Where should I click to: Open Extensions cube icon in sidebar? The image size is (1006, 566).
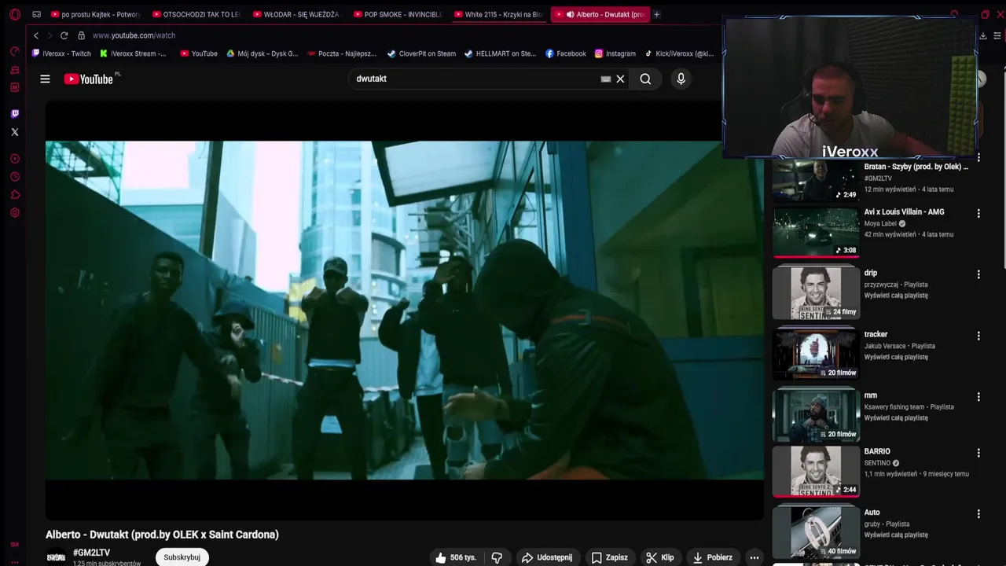coord(14,195)
